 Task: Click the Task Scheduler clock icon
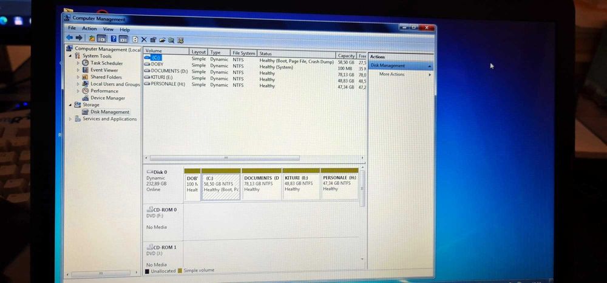click(x=86, y=63)
